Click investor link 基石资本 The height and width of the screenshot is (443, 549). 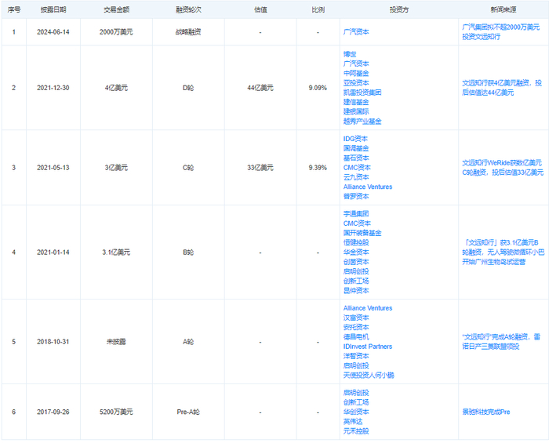coord(356,158)
